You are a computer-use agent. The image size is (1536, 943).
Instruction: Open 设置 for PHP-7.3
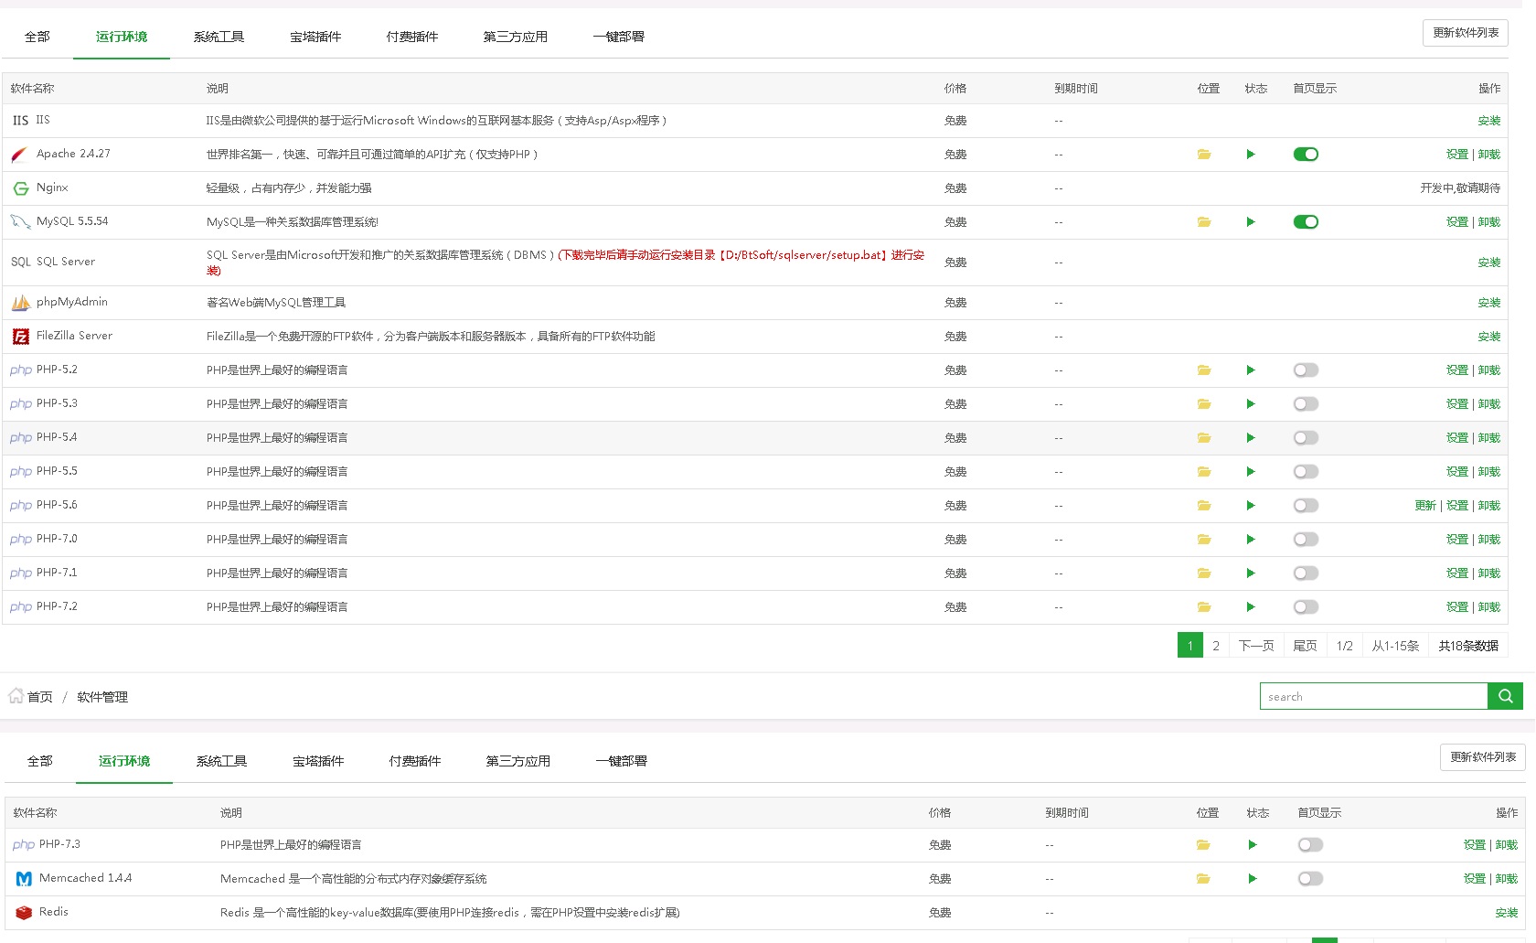point(1475,845)
